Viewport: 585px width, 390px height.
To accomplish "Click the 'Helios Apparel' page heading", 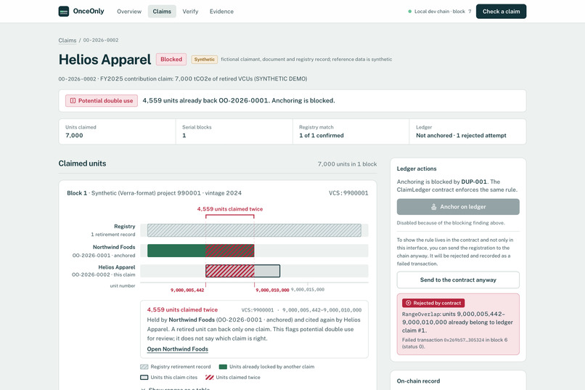I will tap(105, 60).
